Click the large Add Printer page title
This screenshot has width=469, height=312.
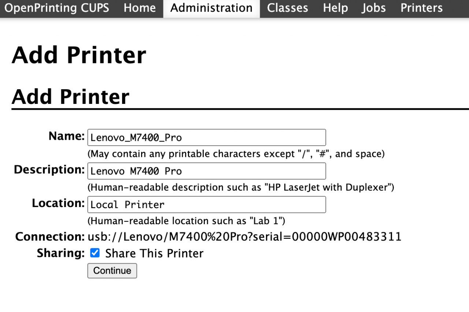[79, 55]
